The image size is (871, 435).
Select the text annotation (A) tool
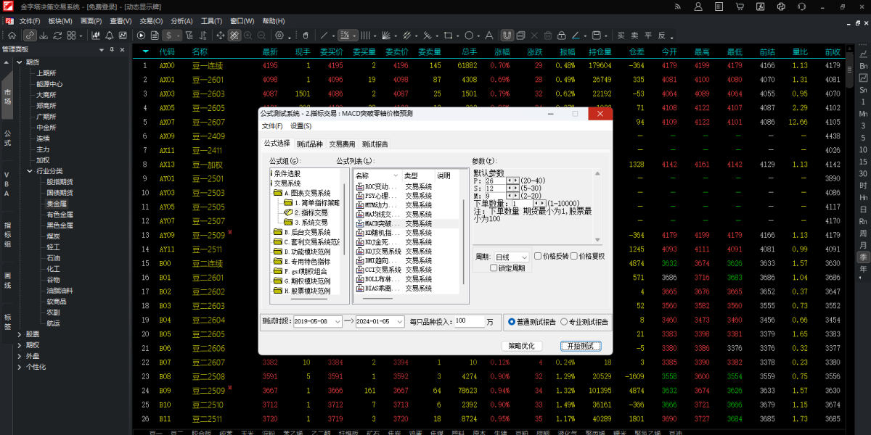(489, 35)
